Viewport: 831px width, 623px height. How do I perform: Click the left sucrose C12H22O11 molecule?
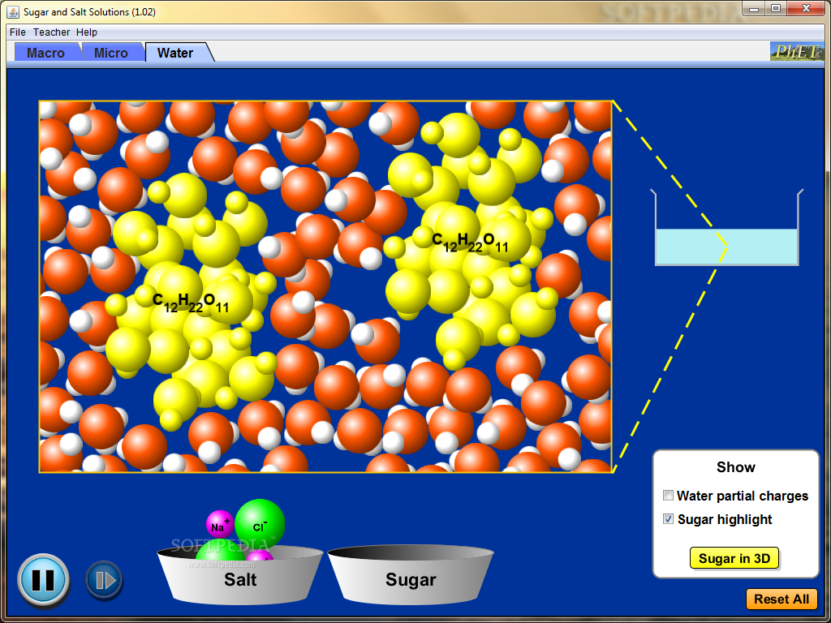(191, 302)
